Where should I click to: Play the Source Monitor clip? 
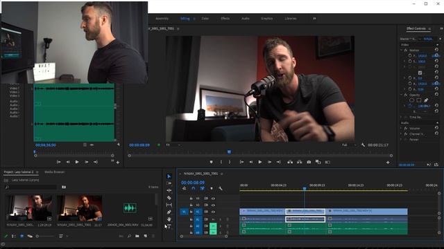pyautogui.click(x=77, y=162)
